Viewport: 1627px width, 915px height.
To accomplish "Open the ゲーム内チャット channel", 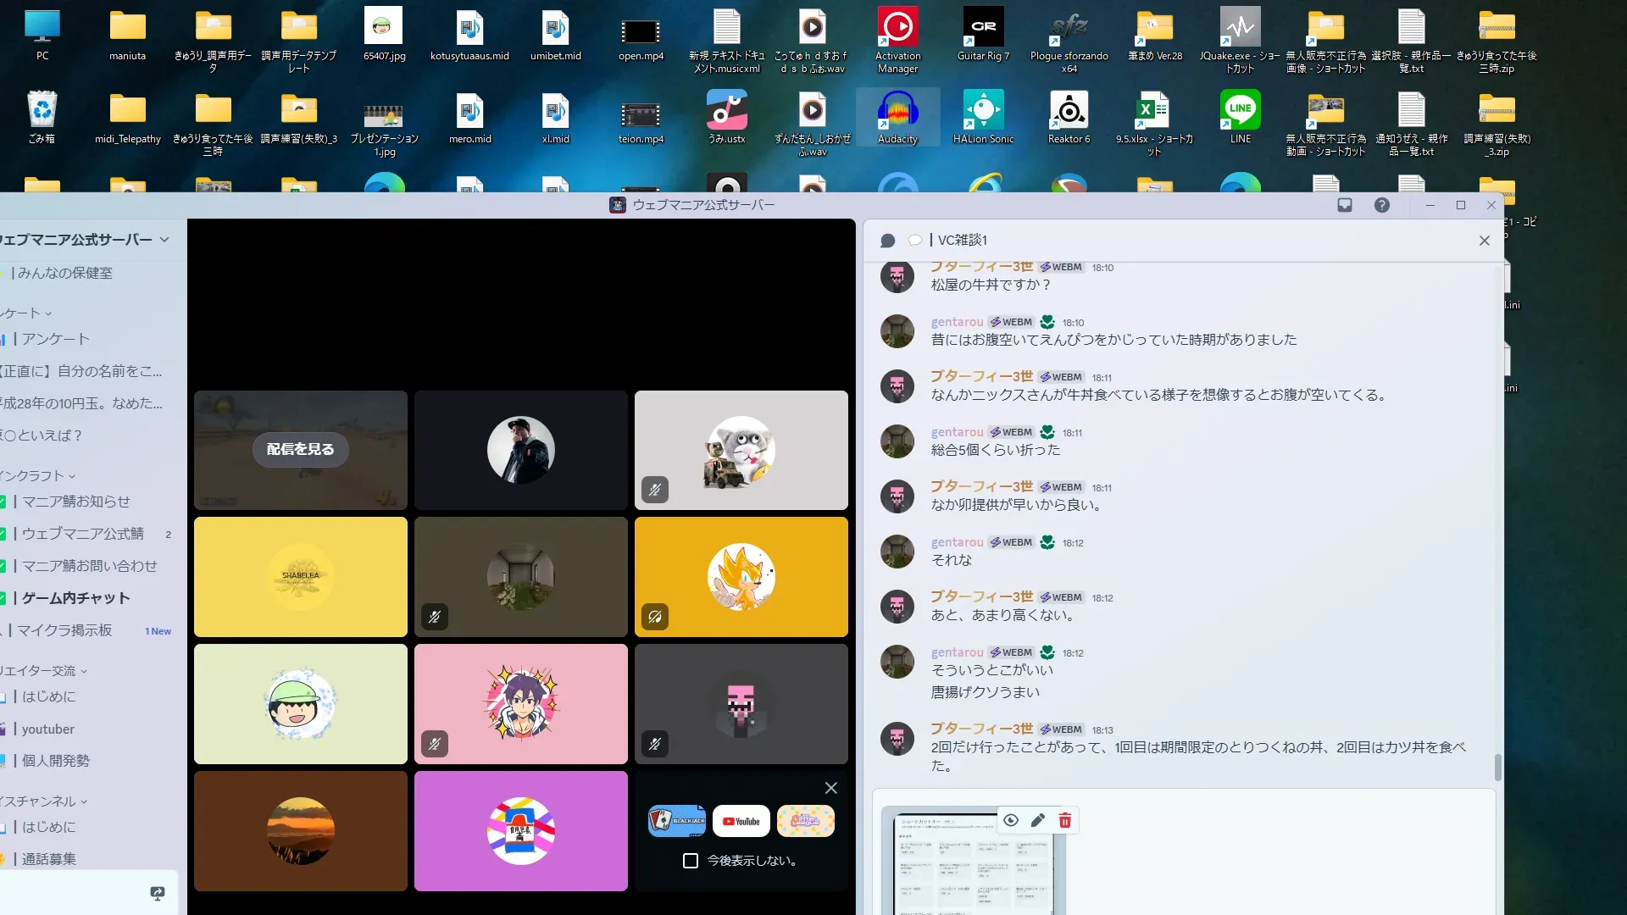I will [x=76, y=598].
